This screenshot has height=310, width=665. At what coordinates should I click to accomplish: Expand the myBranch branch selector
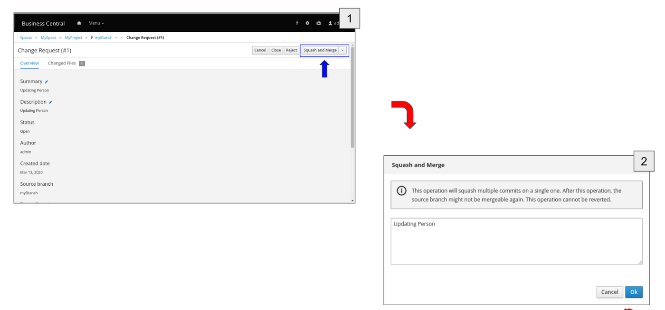(115, 38)
